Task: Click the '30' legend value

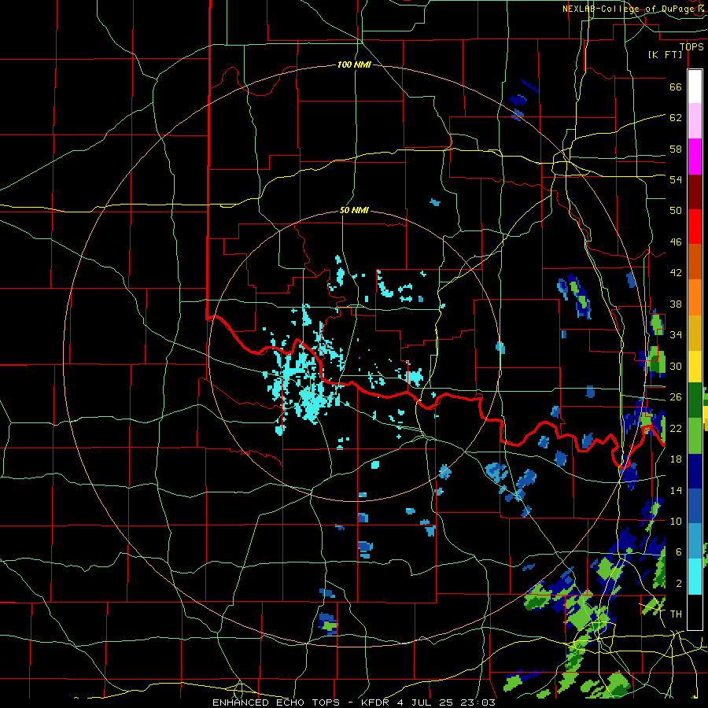Action: click(676, 366)
